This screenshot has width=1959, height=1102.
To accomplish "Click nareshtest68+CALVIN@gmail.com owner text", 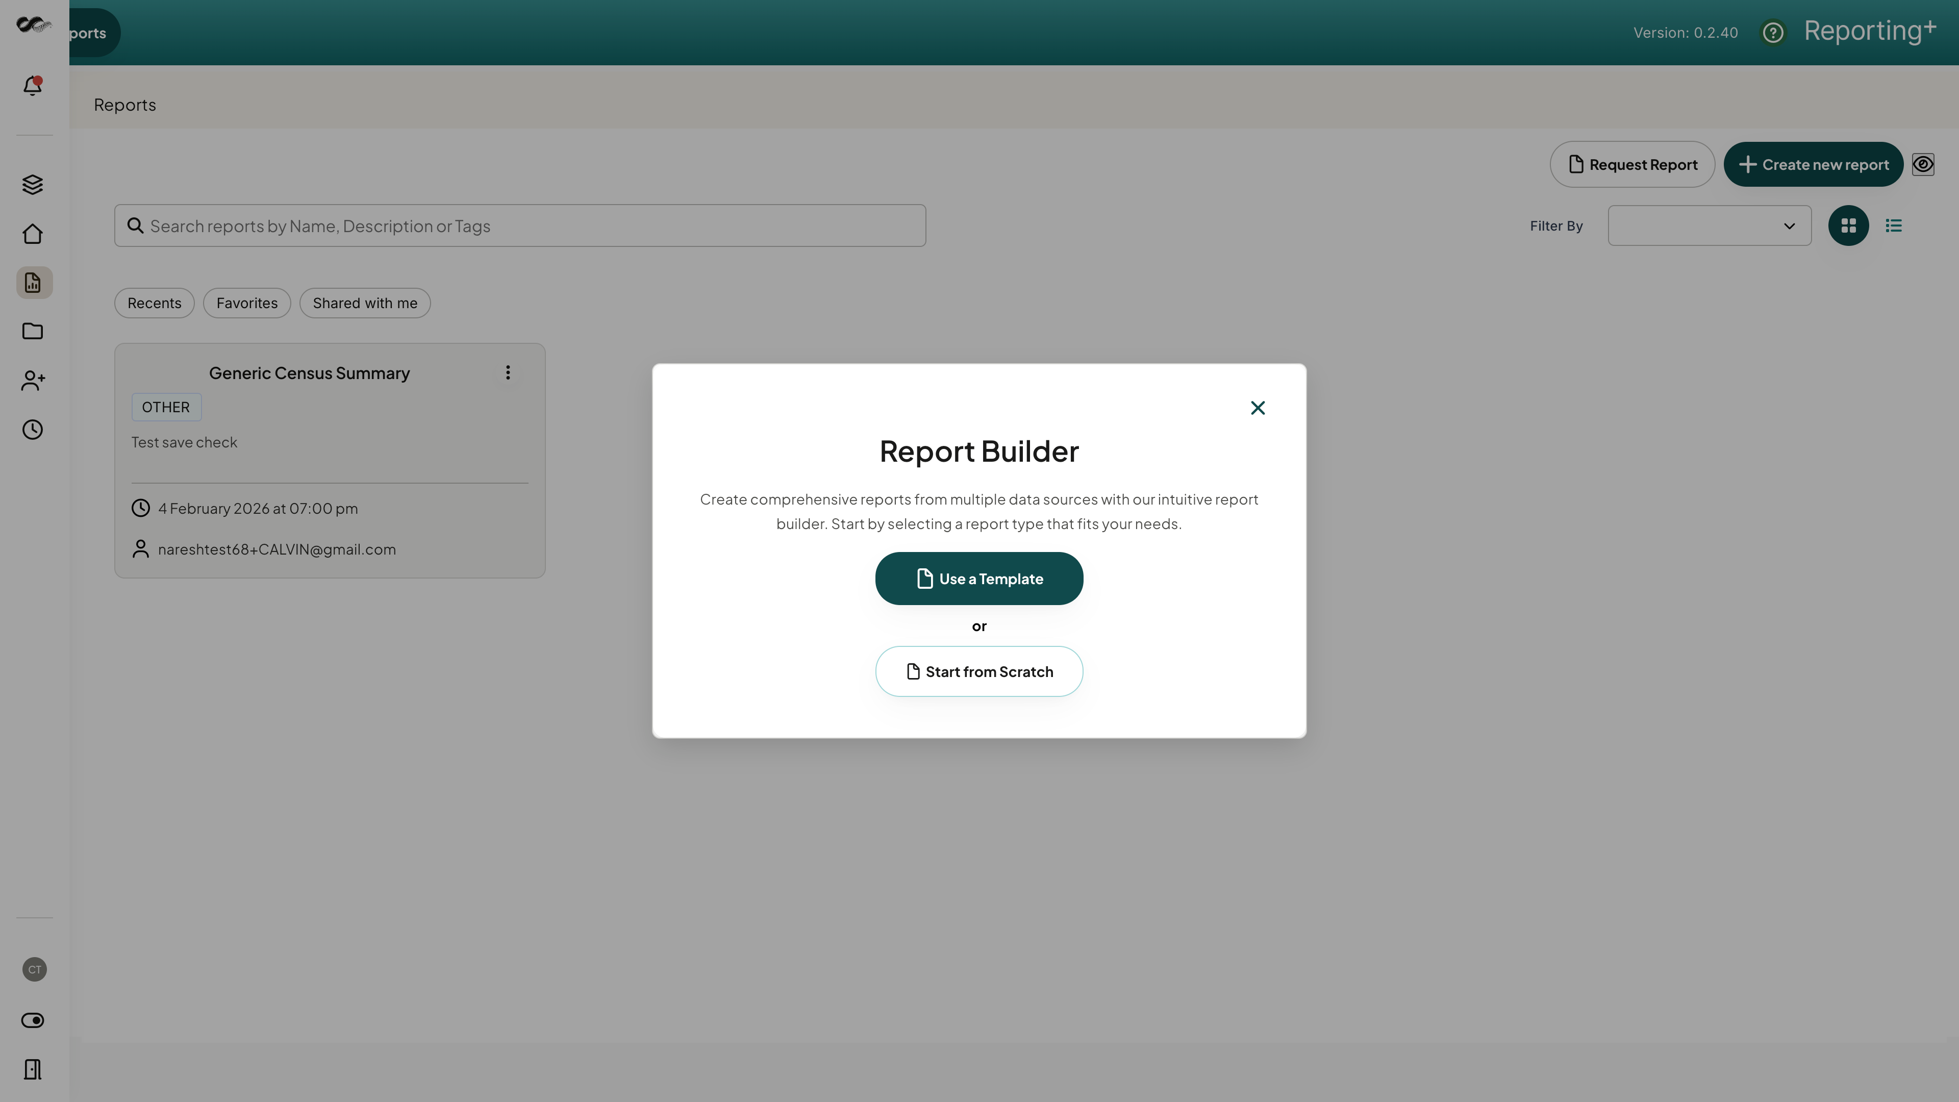I will 277,549.
